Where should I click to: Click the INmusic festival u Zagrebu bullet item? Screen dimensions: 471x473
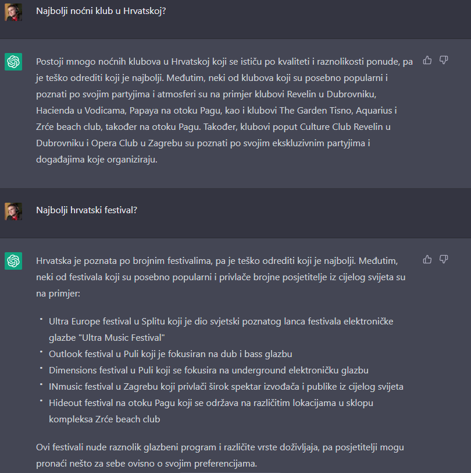click(x=226, y=386)
